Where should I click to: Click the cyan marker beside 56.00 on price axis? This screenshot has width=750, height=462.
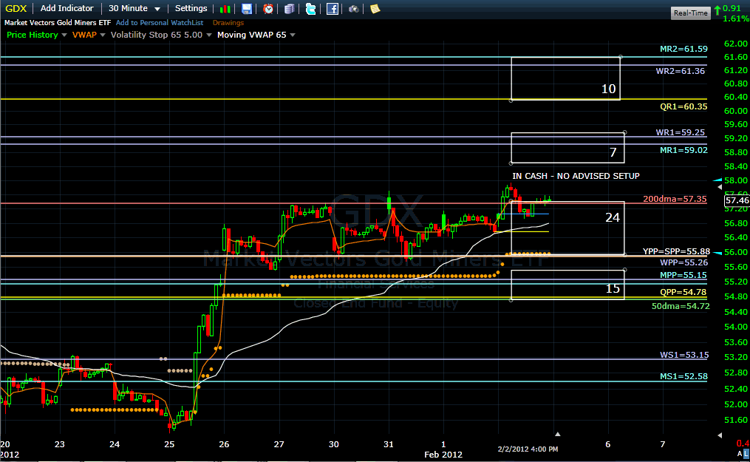717,252
